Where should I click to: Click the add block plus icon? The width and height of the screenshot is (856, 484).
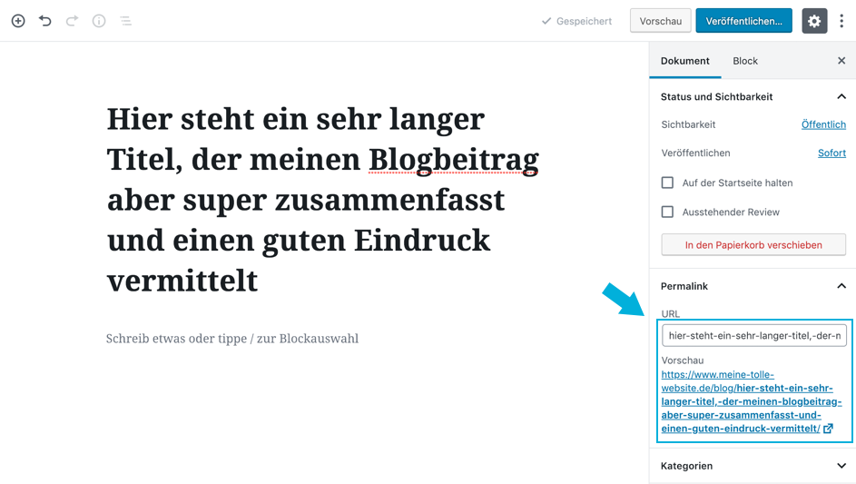point(18,21)
